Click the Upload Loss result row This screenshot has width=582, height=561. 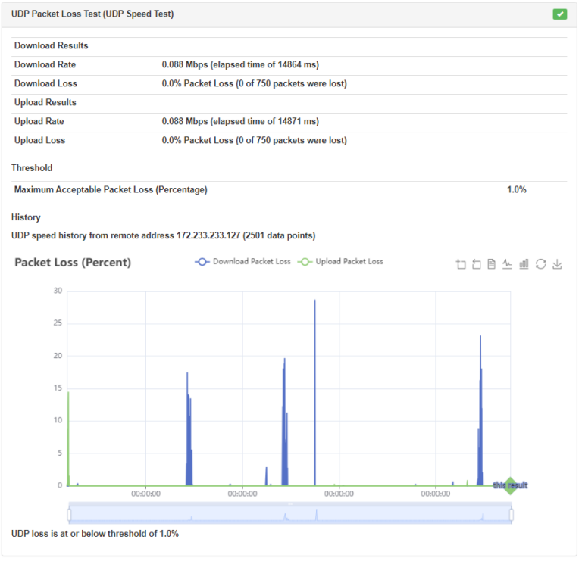tap(254, 141)
